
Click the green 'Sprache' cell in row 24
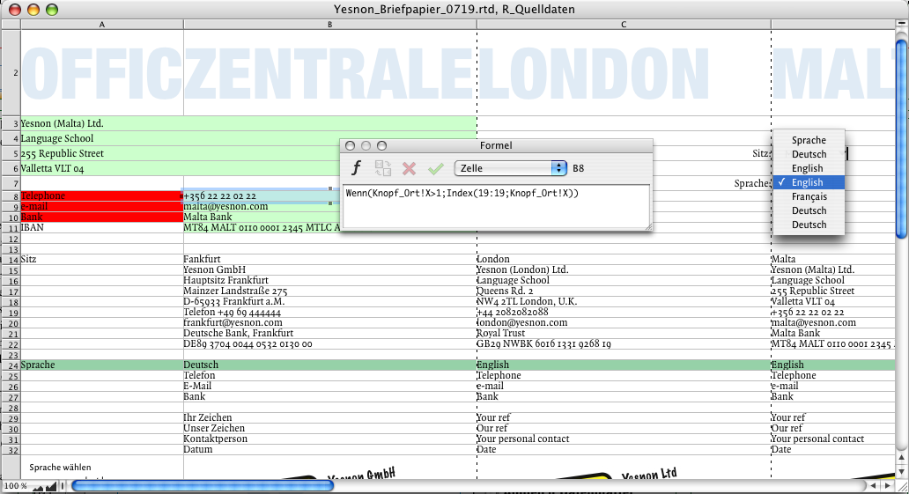pos(101,365)
